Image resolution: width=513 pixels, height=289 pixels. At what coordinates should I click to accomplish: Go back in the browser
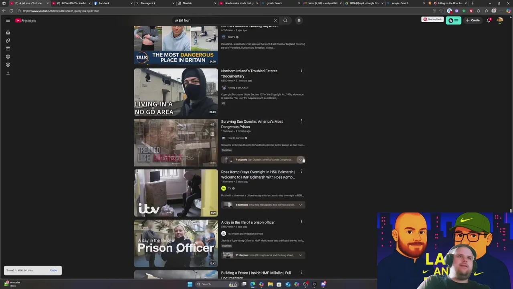pyautogui.click(x=4, y=11)
